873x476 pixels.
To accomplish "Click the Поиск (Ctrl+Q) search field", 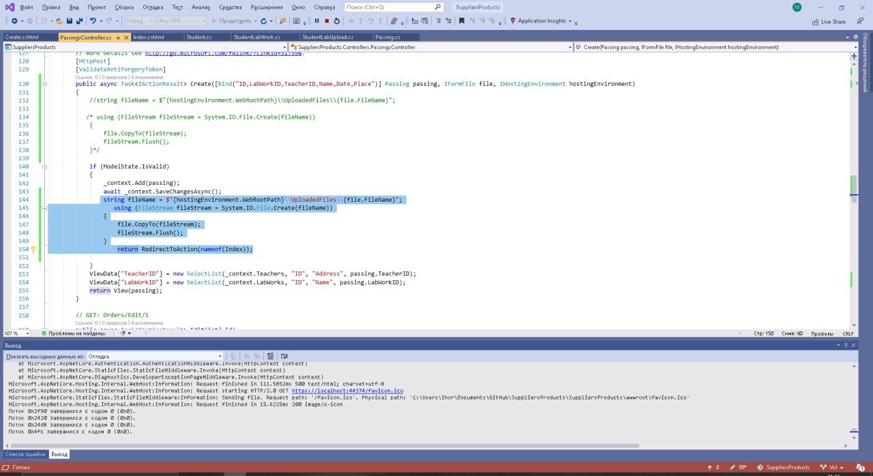I will [393, 7].
